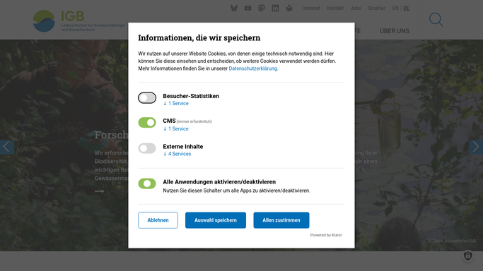The image size is (483, 271).
Task: Go to next slide arrow
Action: [476, 147]
